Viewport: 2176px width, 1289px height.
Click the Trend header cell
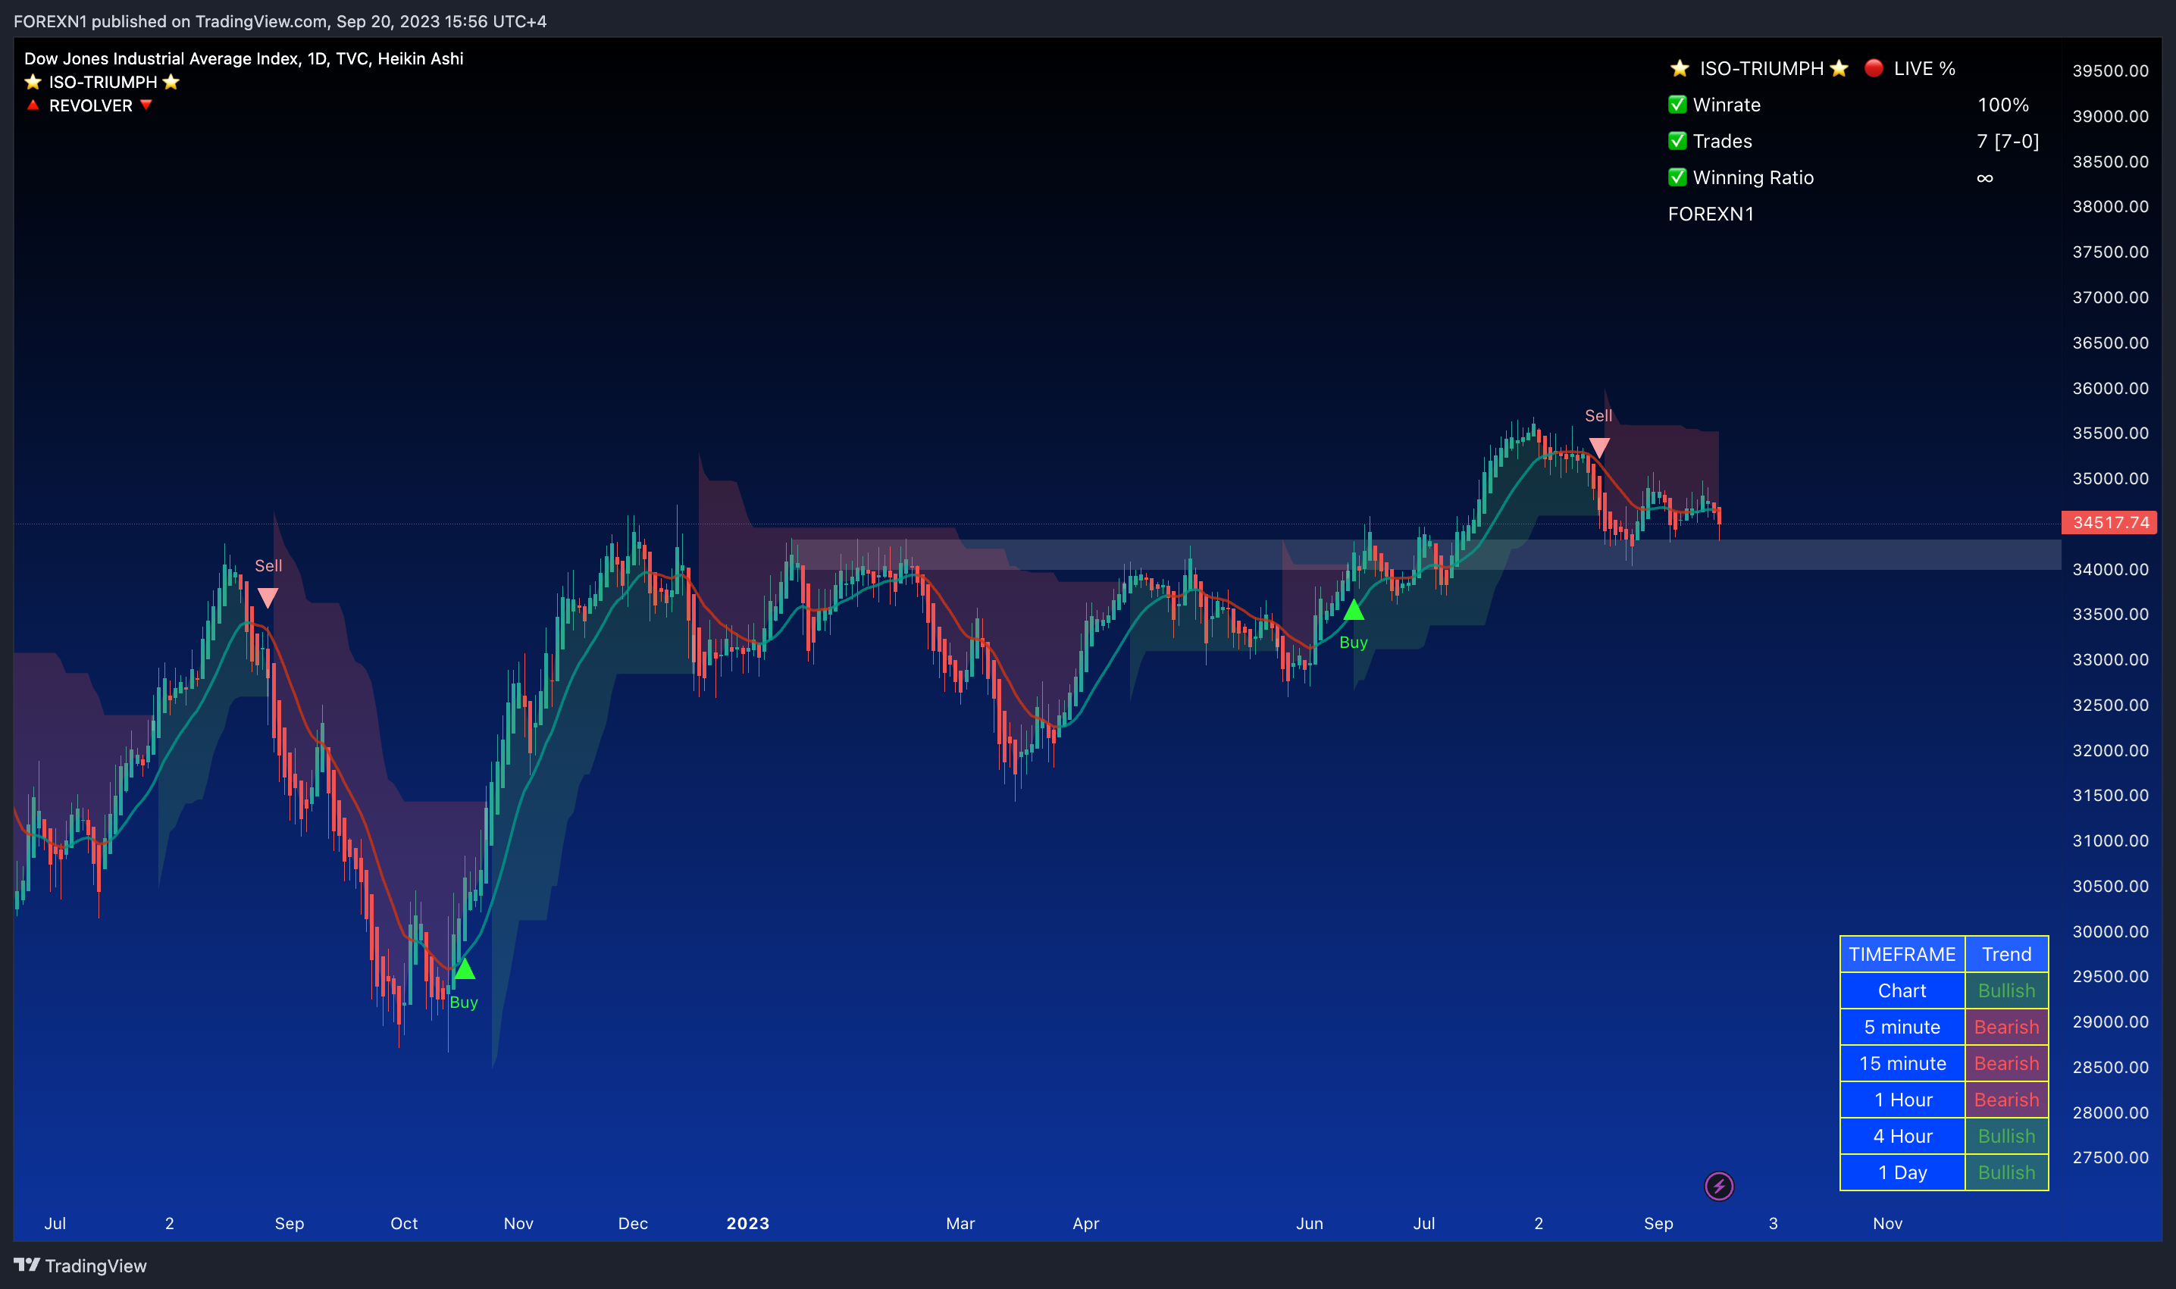pyautogui.click(x=2007, y=955)
